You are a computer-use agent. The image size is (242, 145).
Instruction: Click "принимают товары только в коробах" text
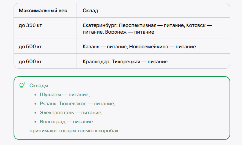[x=74, y=131]
